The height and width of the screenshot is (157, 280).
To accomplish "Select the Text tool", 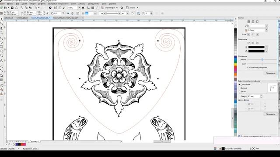I will (x=2, y=61).
